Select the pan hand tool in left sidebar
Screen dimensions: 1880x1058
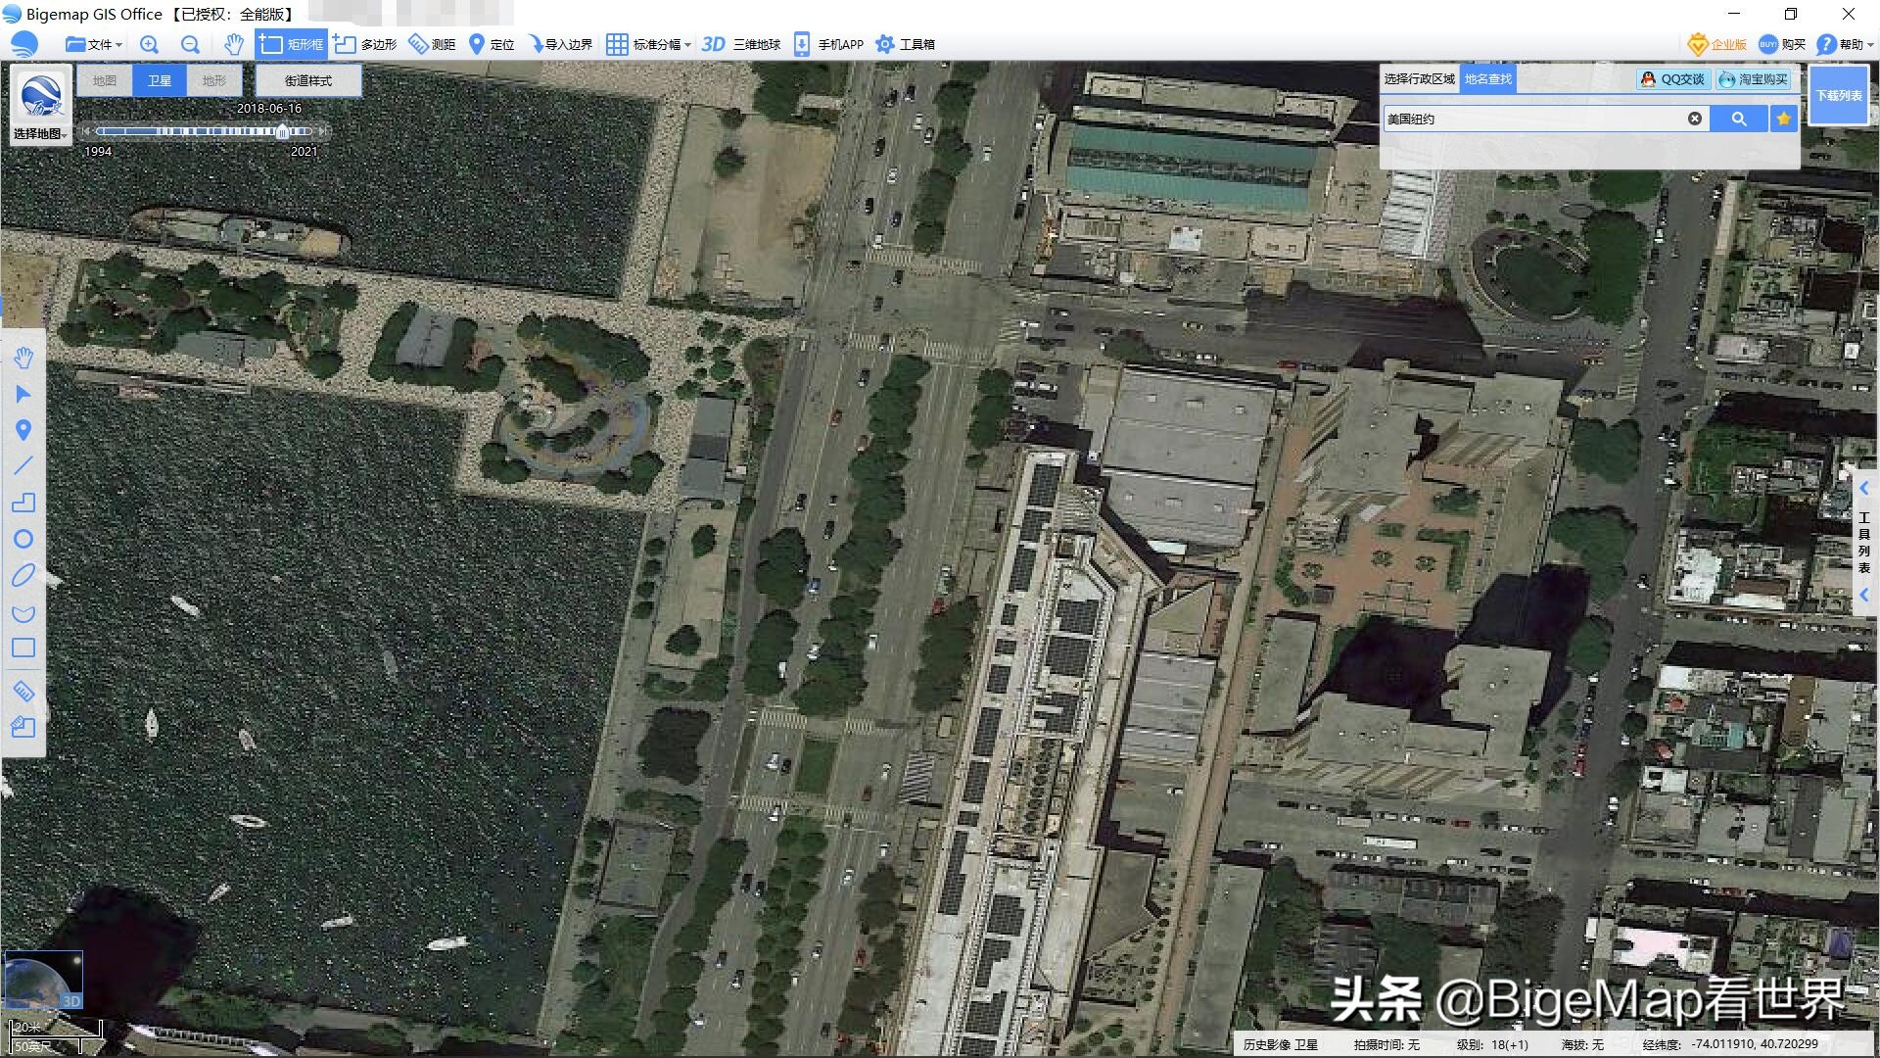pos(23,358)
